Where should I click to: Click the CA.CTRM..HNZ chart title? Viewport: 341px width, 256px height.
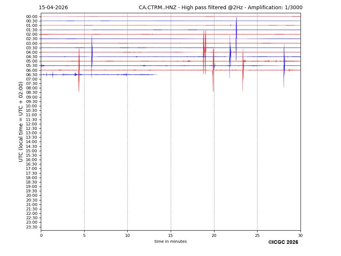click(220, 8)
